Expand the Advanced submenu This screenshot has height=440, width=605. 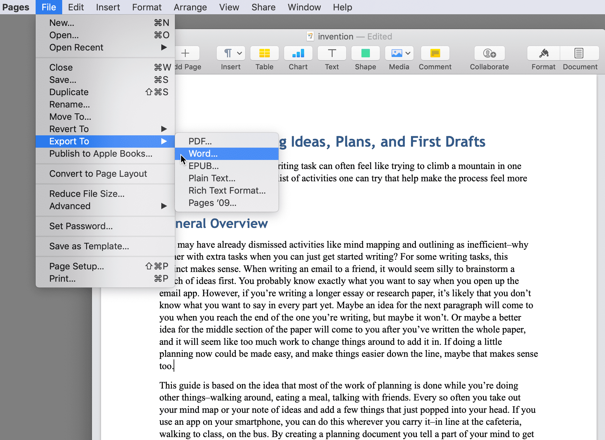(x=164, y=206)
